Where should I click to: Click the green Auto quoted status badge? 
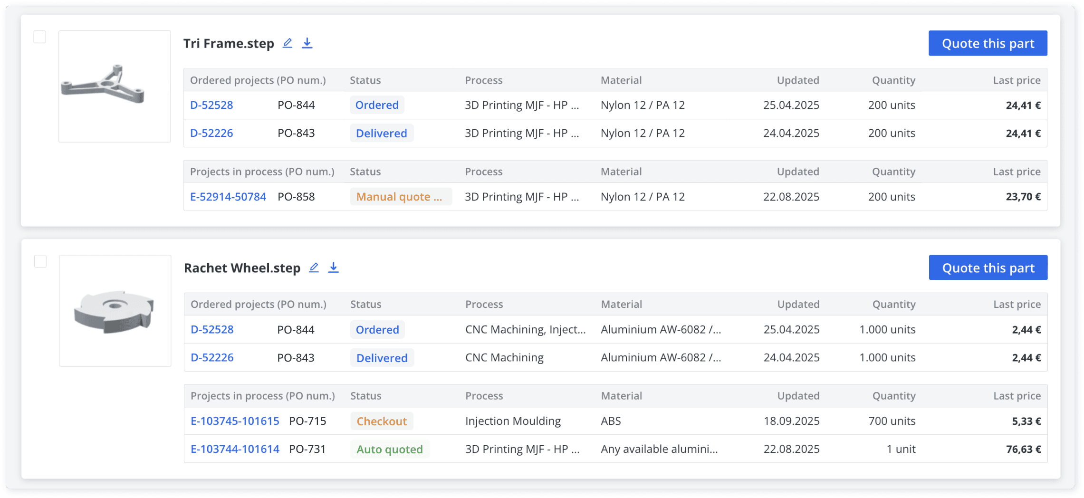(390, 449)
